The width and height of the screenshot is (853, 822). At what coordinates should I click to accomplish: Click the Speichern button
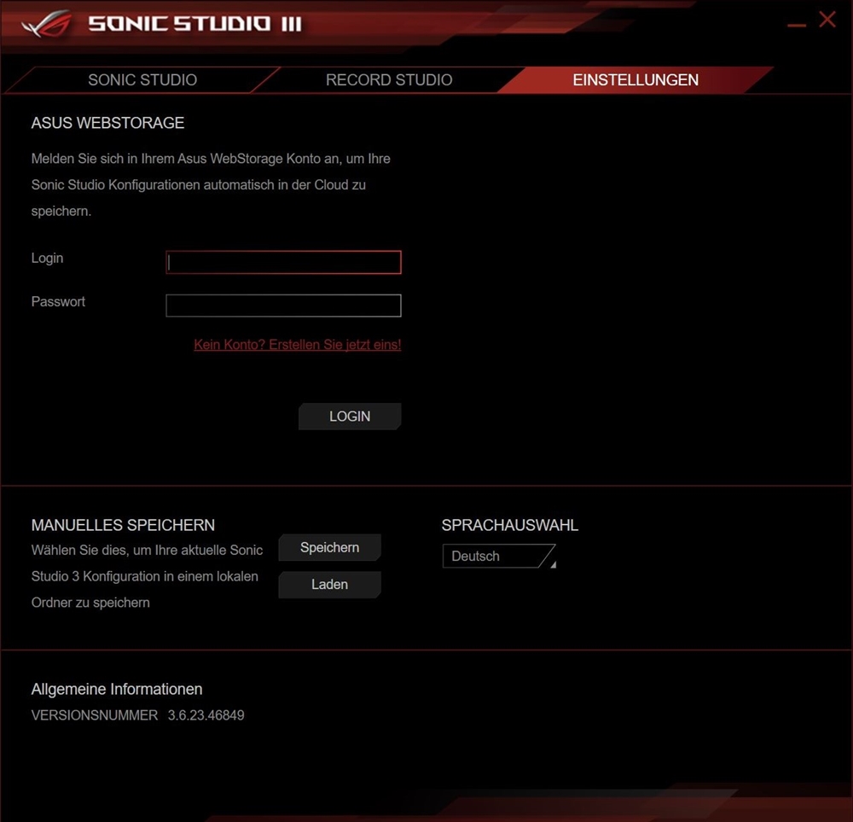[x=329, y=548]
